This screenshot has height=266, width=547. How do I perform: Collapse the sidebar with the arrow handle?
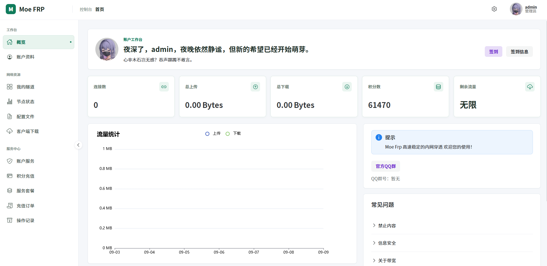tap(78, 145)
